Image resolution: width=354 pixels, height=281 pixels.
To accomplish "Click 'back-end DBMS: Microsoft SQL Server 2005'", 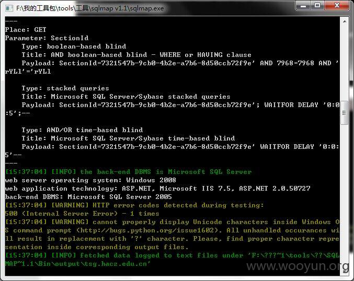I will pyautogui.click(x=88, y=197).
